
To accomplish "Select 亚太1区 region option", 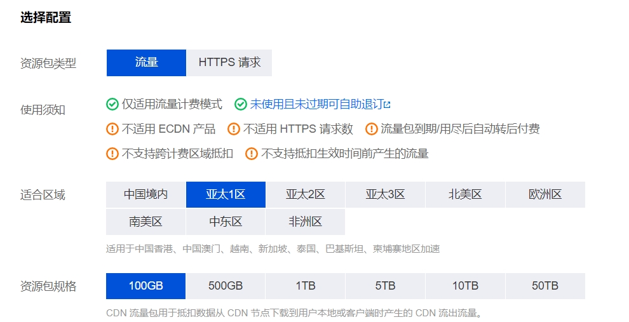I will pyautogui.click(x=226, y=194).
